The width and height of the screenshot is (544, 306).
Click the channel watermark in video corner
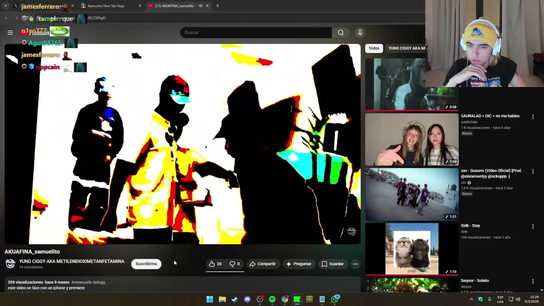click(351, 232)
